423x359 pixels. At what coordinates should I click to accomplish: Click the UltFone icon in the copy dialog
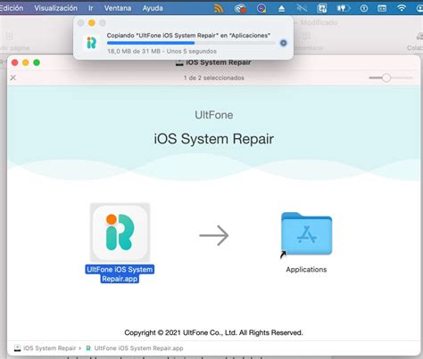pos(91,43)
